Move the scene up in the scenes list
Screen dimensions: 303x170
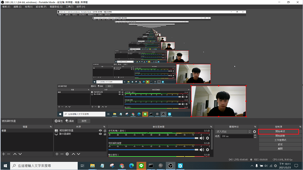[15, 154]
